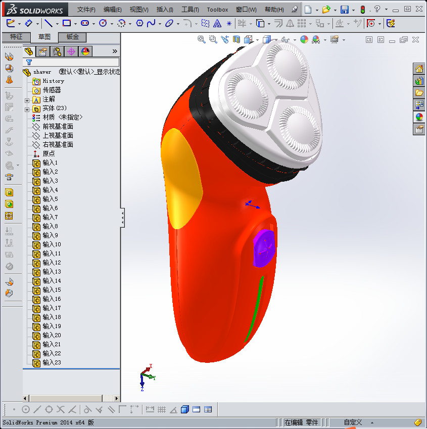Toggle the tangent snap icon
The image size is (427, 429).
(87, 410)
